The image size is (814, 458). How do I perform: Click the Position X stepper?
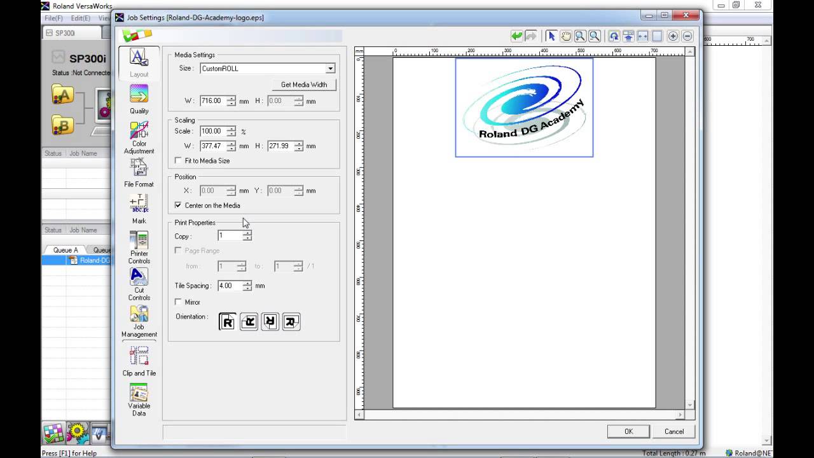click(231, 190)
